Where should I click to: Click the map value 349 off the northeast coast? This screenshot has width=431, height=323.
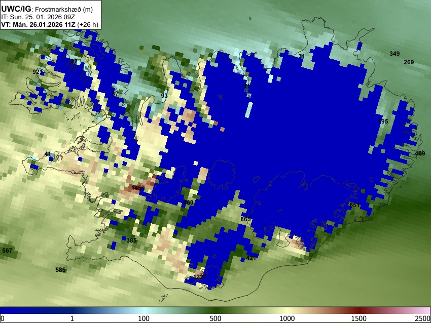coord(394,54)
